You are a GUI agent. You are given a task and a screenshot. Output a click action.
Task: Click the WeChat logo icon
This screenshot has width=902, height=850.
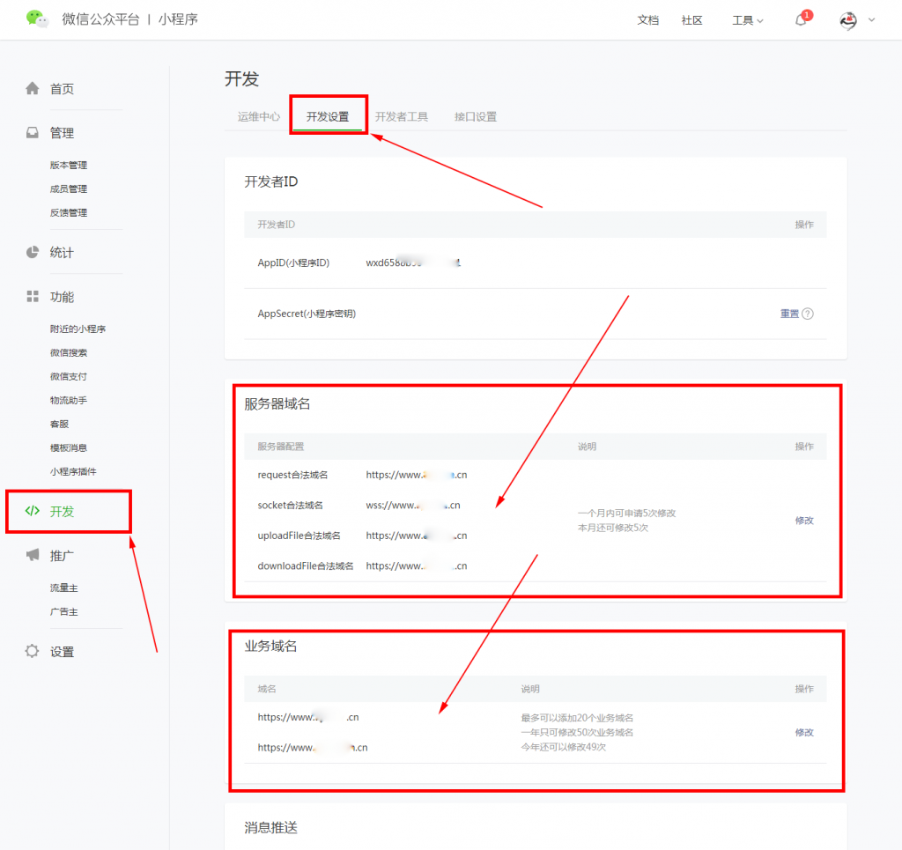pyautogui.click(x=36, y=18)
